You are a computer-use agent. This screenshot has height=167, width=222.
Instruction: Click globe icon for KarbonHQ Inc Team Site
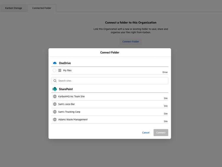(55, 97)
